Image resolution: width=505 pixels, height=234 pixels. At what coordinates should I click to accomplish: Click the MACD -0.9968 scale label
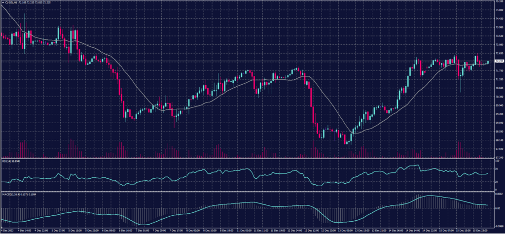[x=498, y=226]
